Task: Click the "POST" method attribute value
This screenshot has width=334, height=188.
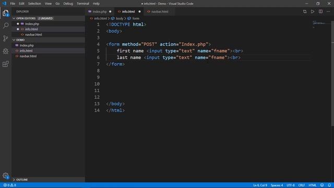Action: 149,44
